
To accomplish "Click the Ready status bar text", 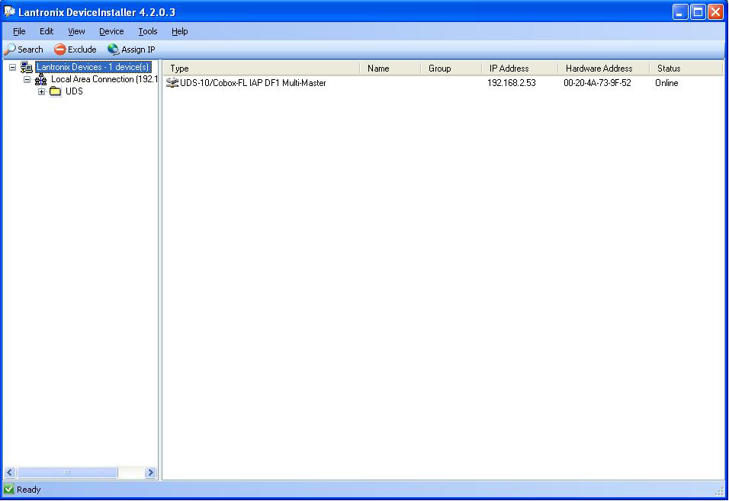I will 29,490.
